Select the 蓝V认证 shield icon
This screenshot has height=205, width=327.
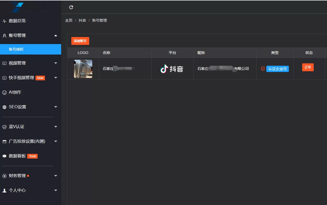[4, 127]
